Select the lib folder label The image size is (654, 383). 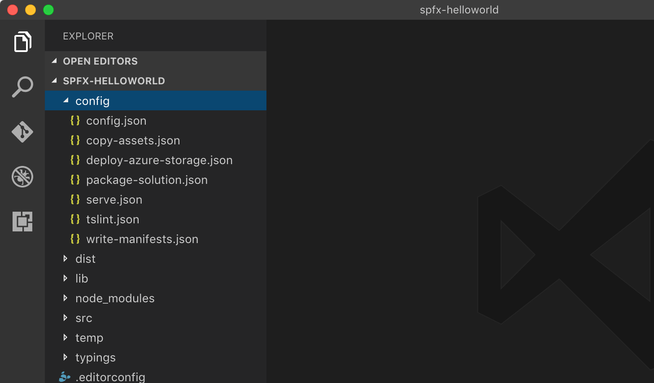[82, 279]
